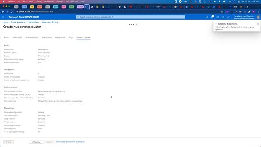
Task: Click the account name Yongkang.He text
Action: click(244, 16)
